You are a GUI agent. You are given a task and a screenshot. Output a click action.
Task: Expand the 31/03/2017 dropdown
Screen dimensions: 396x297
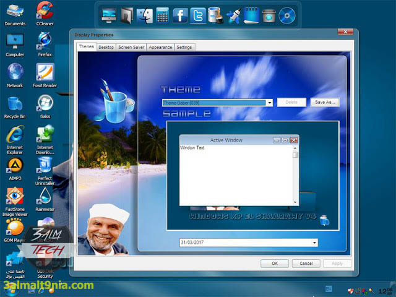314,243
